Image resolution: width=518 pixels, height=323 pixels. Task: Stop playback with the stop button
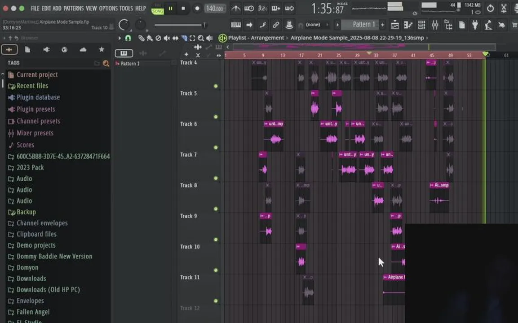pos(183,9)
